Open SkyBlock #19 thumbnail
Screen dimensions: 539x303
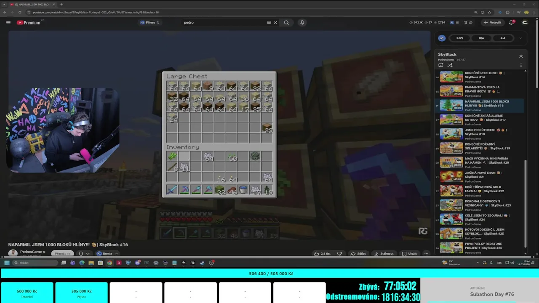451,148
